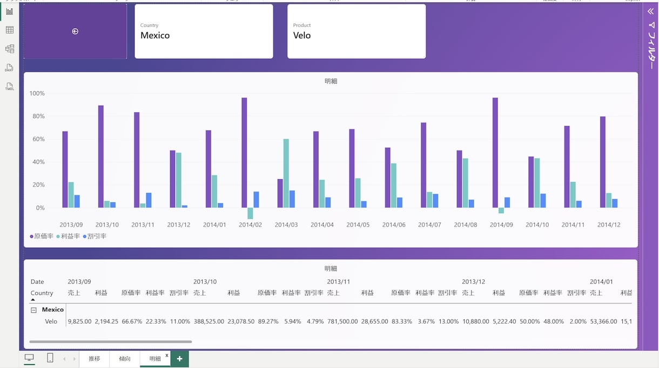This screenshot has height=368, width=659.
Task: Open the Report view from the sidebar
Action: [9, 11]
